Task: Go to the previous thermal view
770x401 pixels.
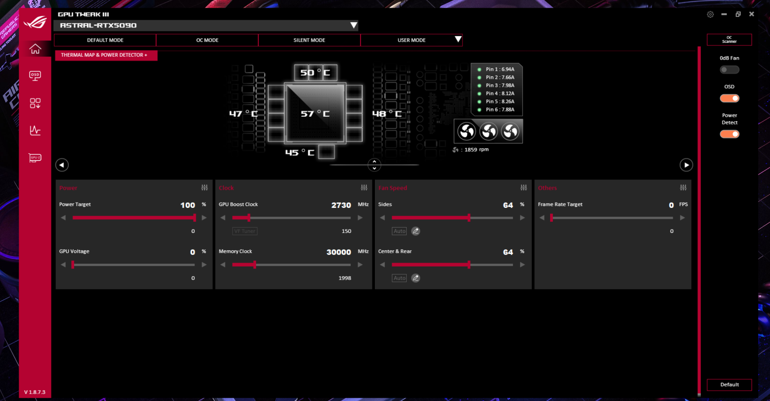Action: click(62, 165)
